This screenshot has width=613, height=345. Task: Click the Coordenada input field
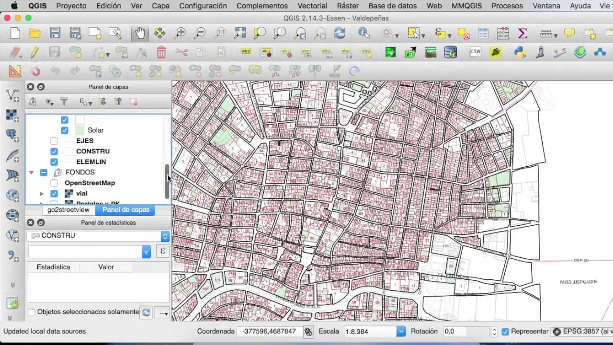click(x=270, y=332)
